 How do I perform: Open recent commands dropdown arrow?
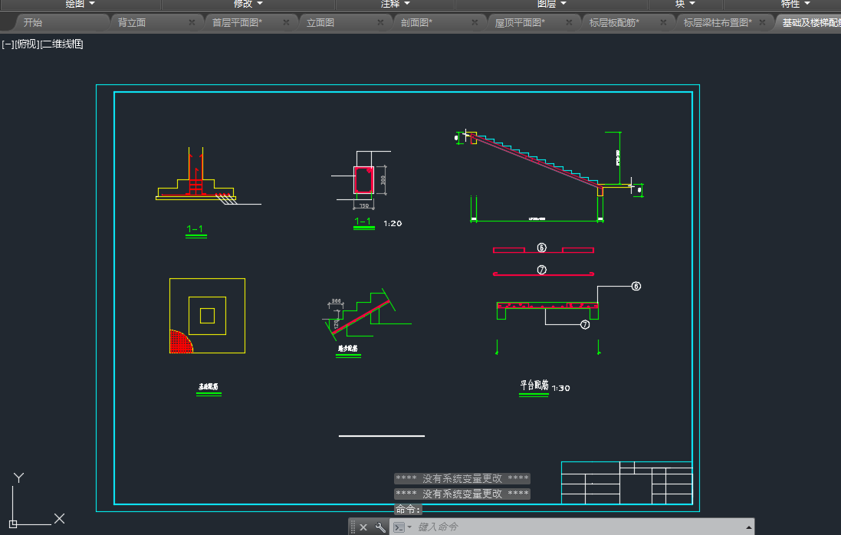pyautogui.click(x=410, y=527)
